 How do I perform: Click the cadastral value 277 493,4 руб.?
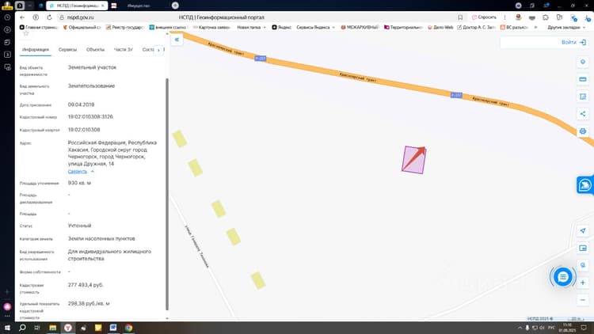[86, 285]
